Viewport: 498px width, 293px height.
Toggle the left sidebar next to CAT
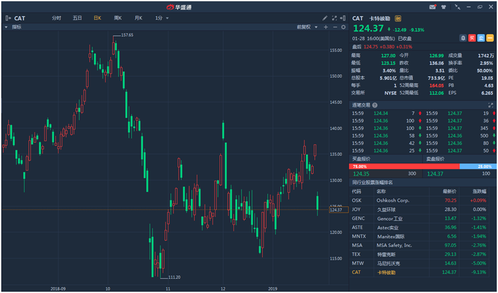click(7, 18)
